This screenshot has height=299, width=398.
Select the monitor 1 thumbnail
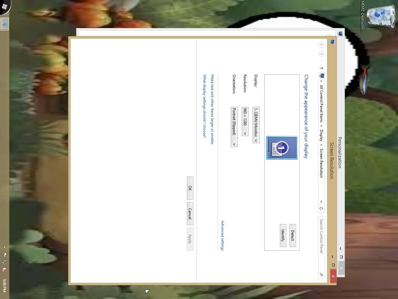pyautogui.click(x=282, y=148)
